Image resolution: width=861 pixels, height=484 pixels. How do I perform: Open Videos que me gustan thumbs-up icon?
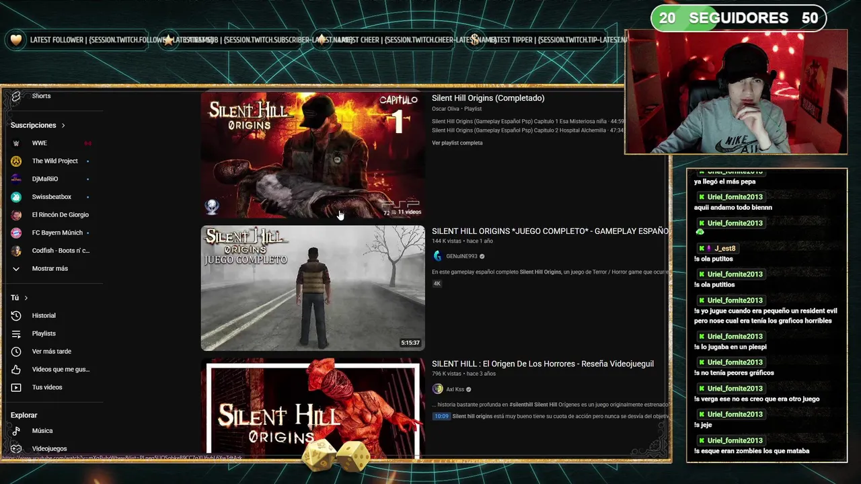16,370
